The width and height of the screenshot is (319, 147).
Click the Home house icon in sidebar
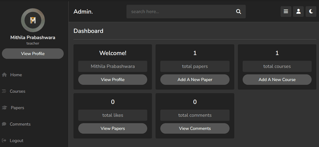4,75
